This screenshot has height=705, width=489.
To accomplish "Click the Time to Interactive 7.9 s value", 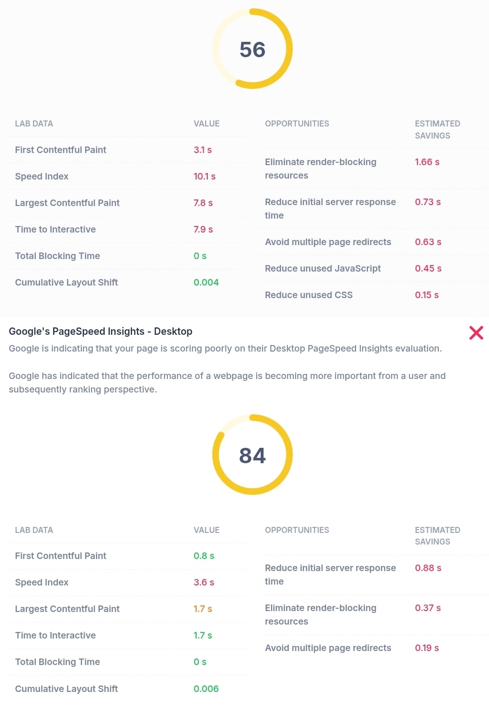I will pos(203,229).
